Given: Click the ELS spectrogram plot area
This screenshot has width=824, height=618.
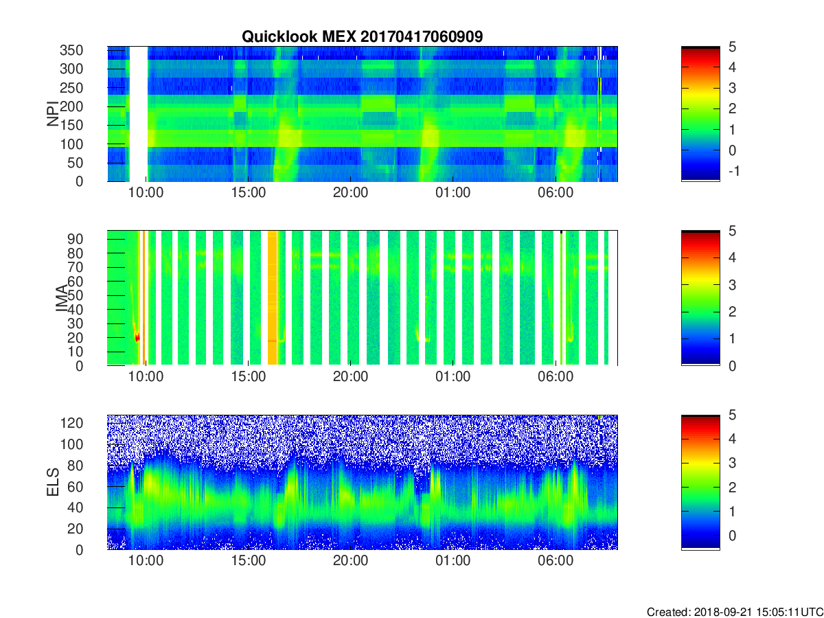Looking at the screenshot, I should point(363,482).
